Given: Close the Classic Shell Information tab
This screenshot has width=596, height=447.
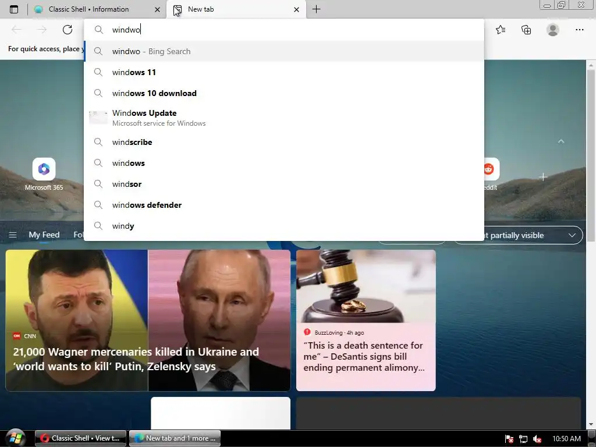Looking at the screenshot, I should point(157,9).
